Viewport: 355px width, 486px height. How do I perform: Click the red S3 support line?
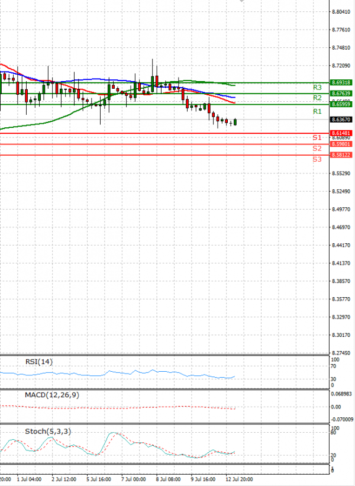click(164, 155)
